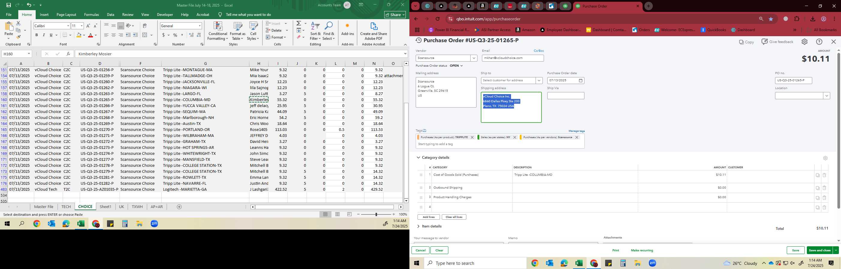Remove the Scansource vendor tag

(577, 137)
